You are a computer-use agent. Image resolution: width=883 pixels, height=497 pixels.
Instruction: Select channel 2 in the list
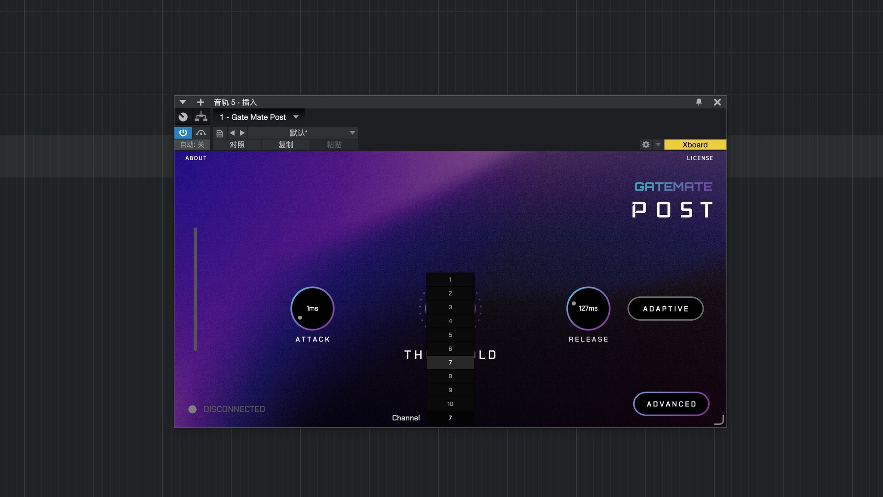(x=450, y=293)
